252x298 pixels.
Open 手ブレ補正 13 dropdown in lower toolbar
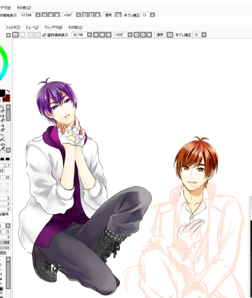[204, 35]
